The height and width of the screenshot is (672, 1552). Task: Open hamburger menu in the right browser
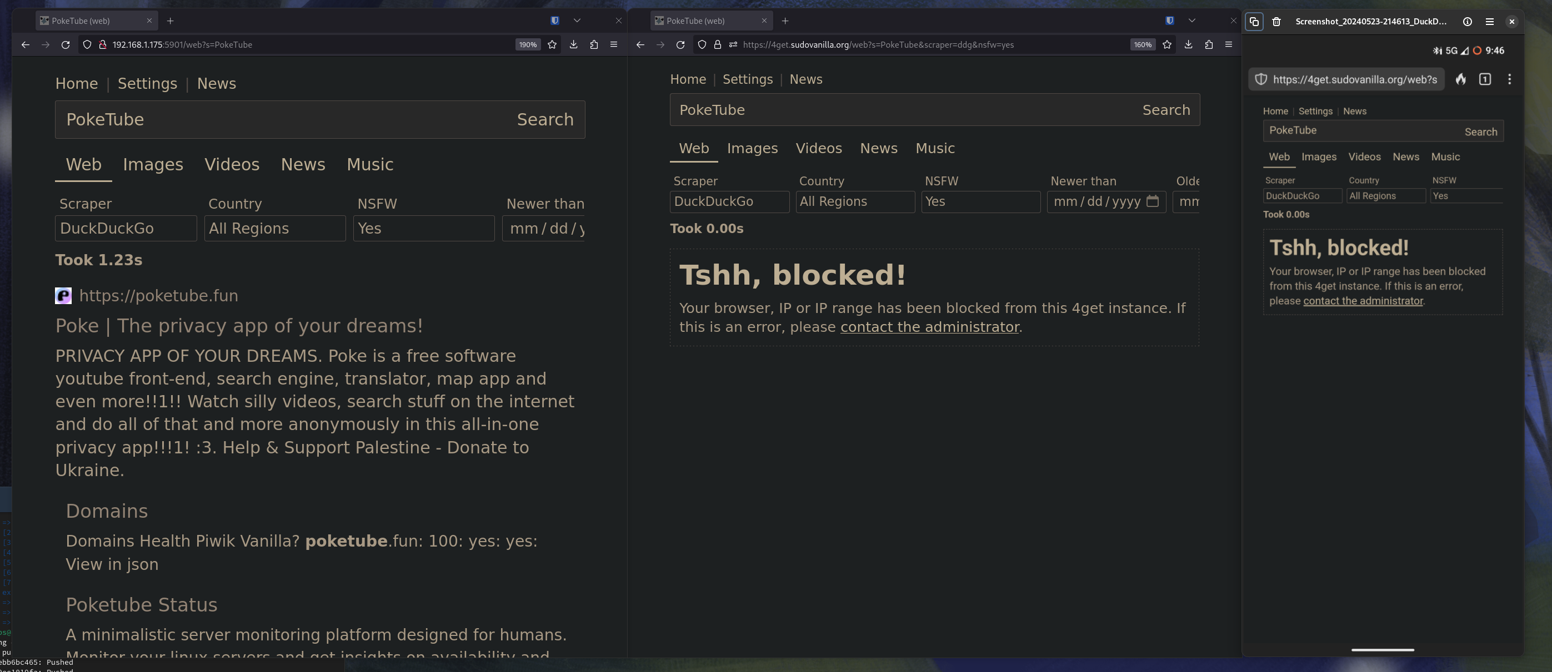pyautogui.click(x=1229, y=44)
